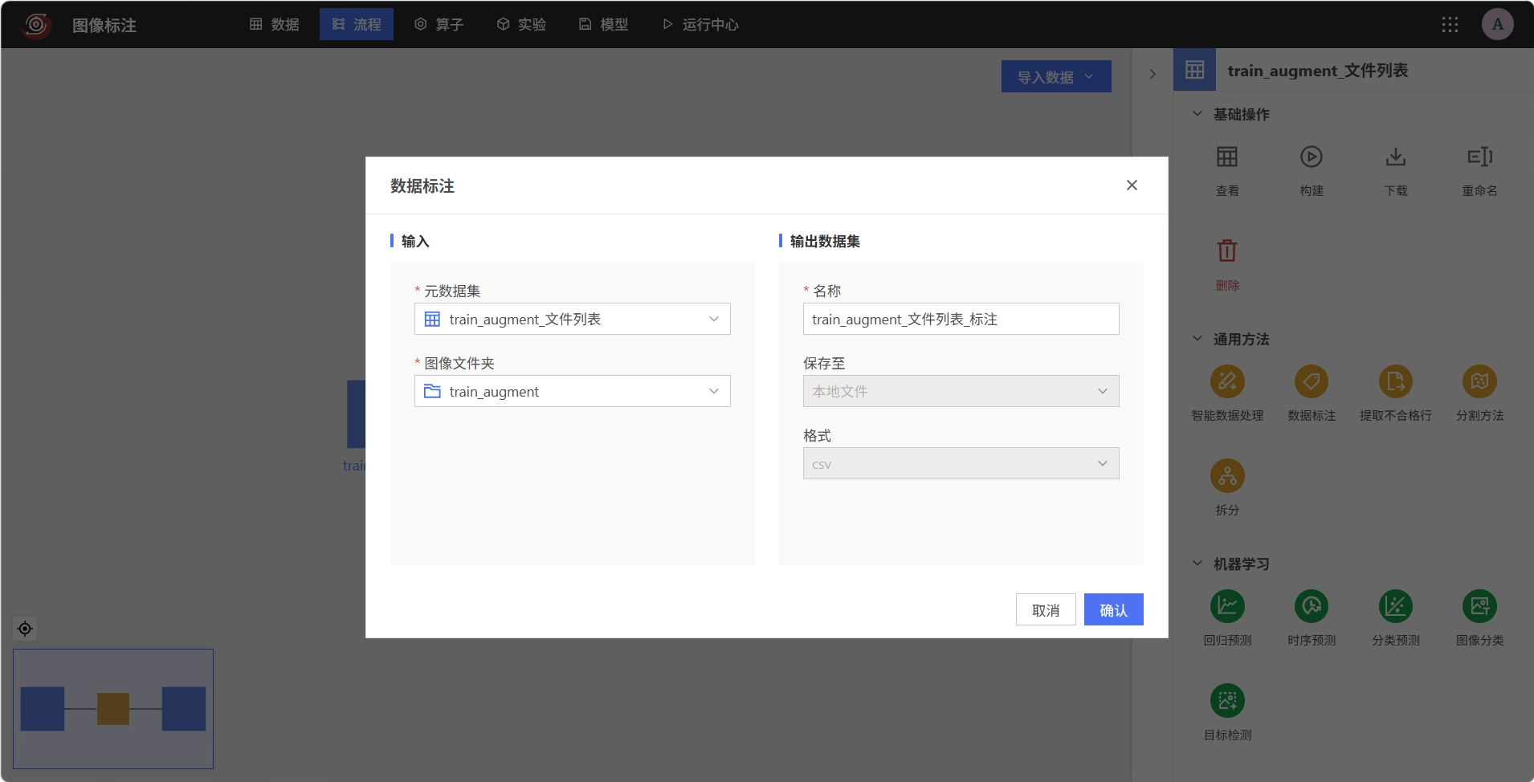Select the 图像分类 image classification icon
The width and height of the screenshot is (1534, 782).
coord(1479,606)
